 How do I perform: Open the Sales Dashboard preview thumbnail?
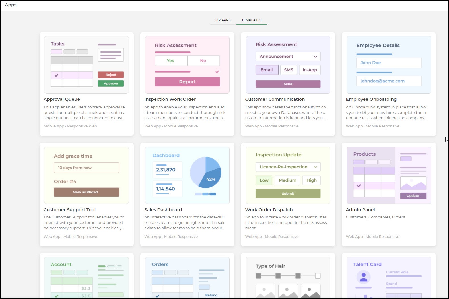pyautogui.click(x=187, y=175)
